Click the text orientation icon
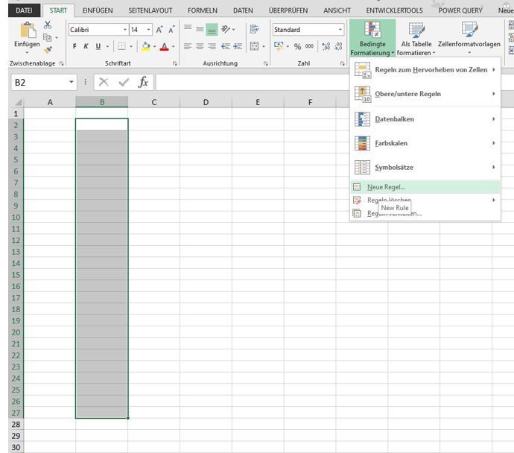 [226, 29]
